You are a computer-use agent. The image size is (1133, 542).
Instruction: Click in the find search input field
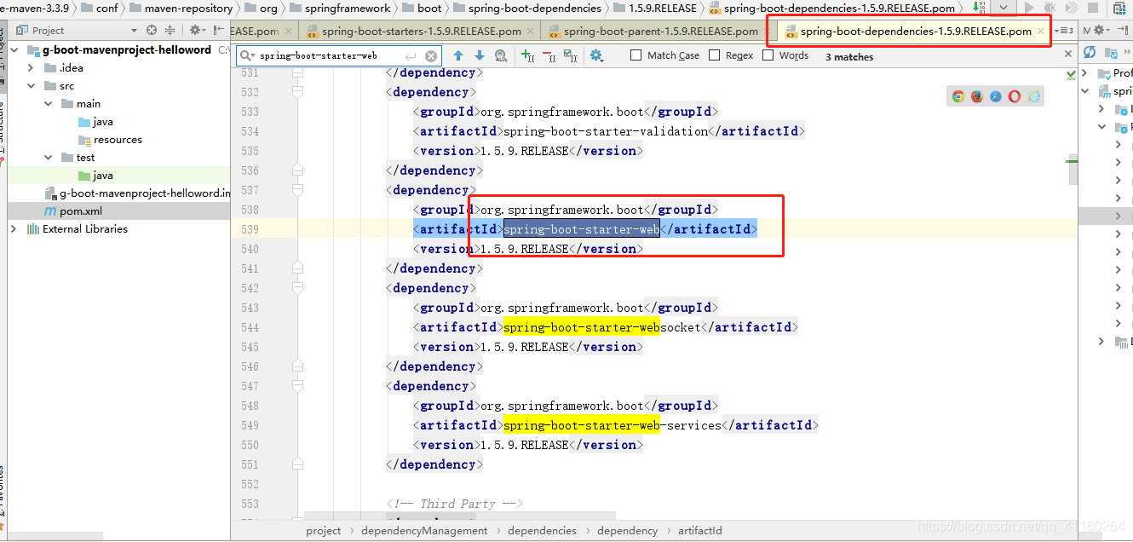tap(338, 56)
